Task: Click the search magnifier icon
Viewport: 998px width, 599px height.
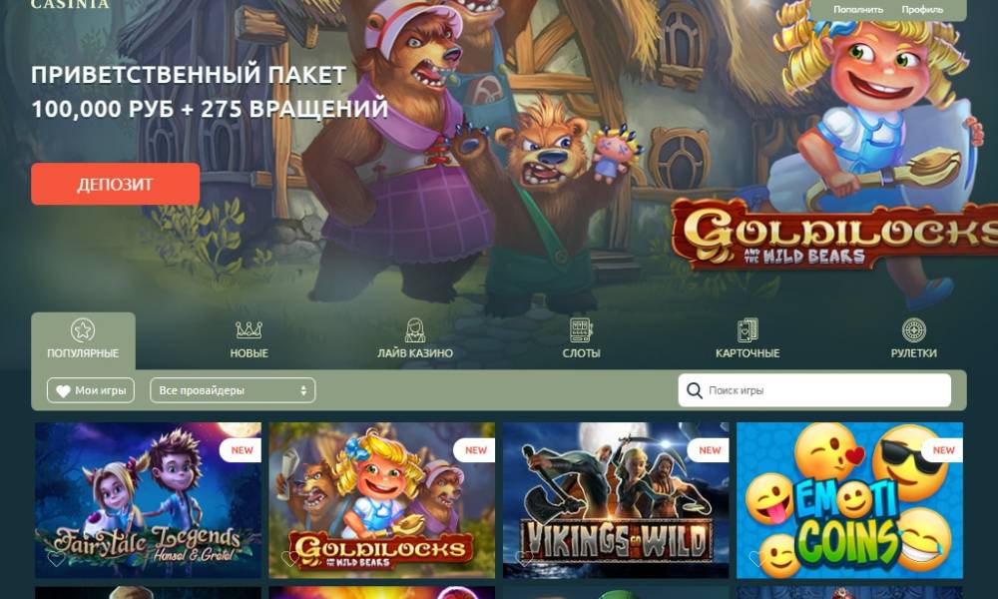Action: [x=695, y=390]
